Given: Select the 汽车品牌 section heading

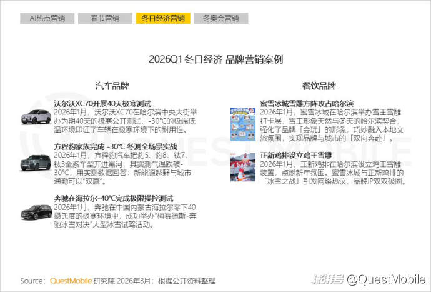Looking at the screenshot, I should point(112,86).
